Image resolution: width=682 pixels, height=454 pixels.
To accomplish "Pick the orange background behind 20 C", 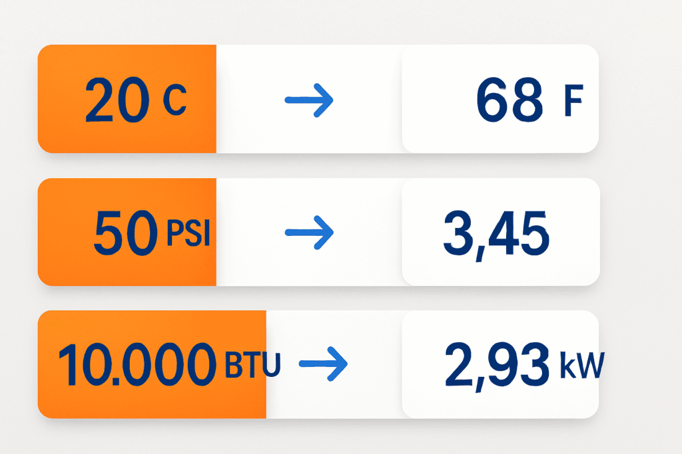I will (x=127, y=98).
